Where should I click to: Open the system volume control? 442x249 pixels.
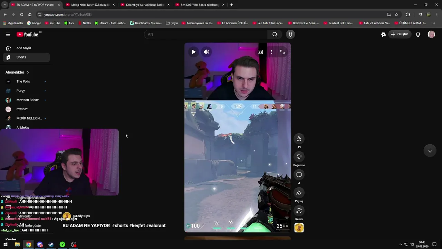[x=412, y=245]
